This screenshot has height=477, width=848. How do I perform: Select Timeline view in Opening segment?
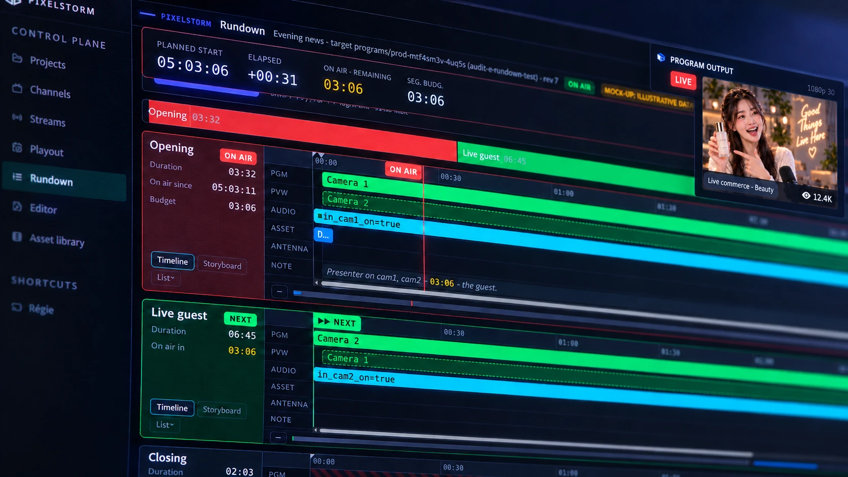click(172, 261)
